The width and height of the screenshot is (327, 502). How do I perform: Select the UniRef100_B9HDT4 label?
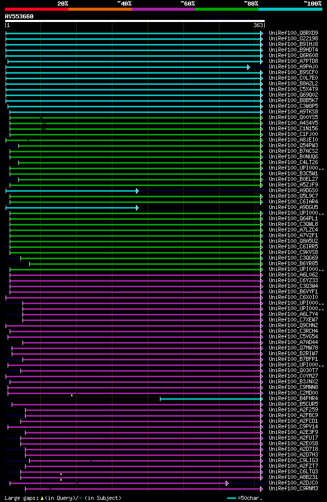[x=293, y=50]
